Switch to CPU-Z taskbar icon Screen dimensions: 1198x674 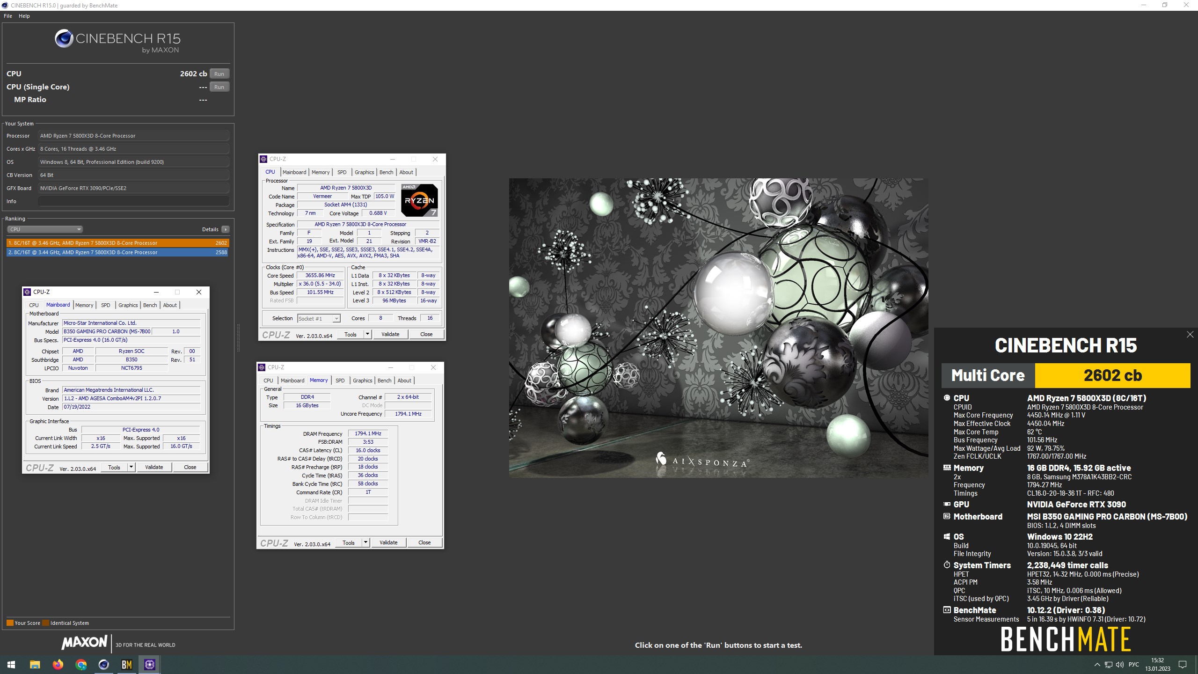pyautogui.click(x=150, y=664)
